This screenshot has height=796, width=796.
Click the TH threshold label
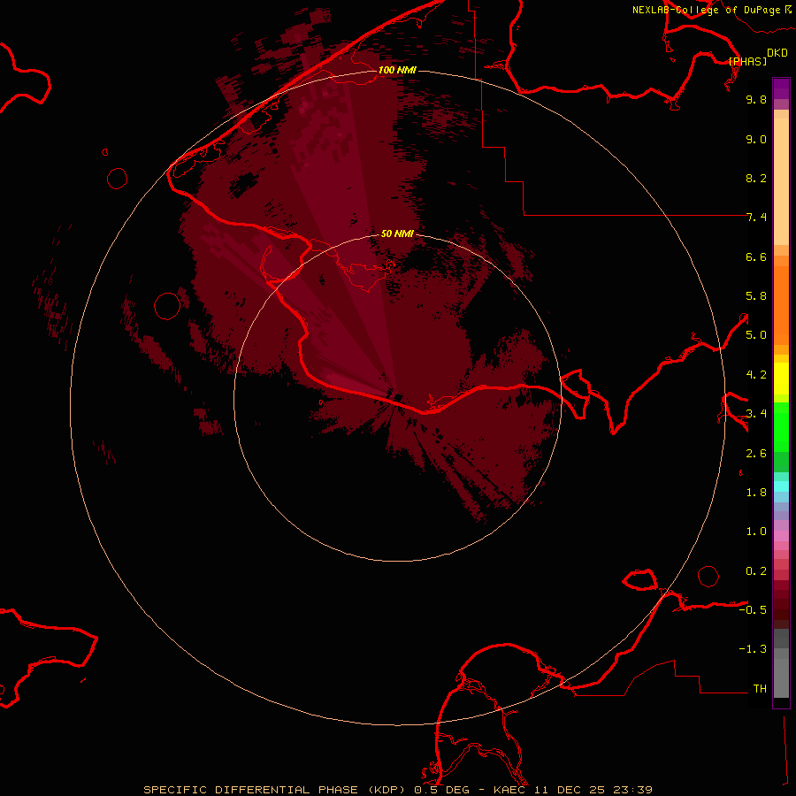coord(760,689)
